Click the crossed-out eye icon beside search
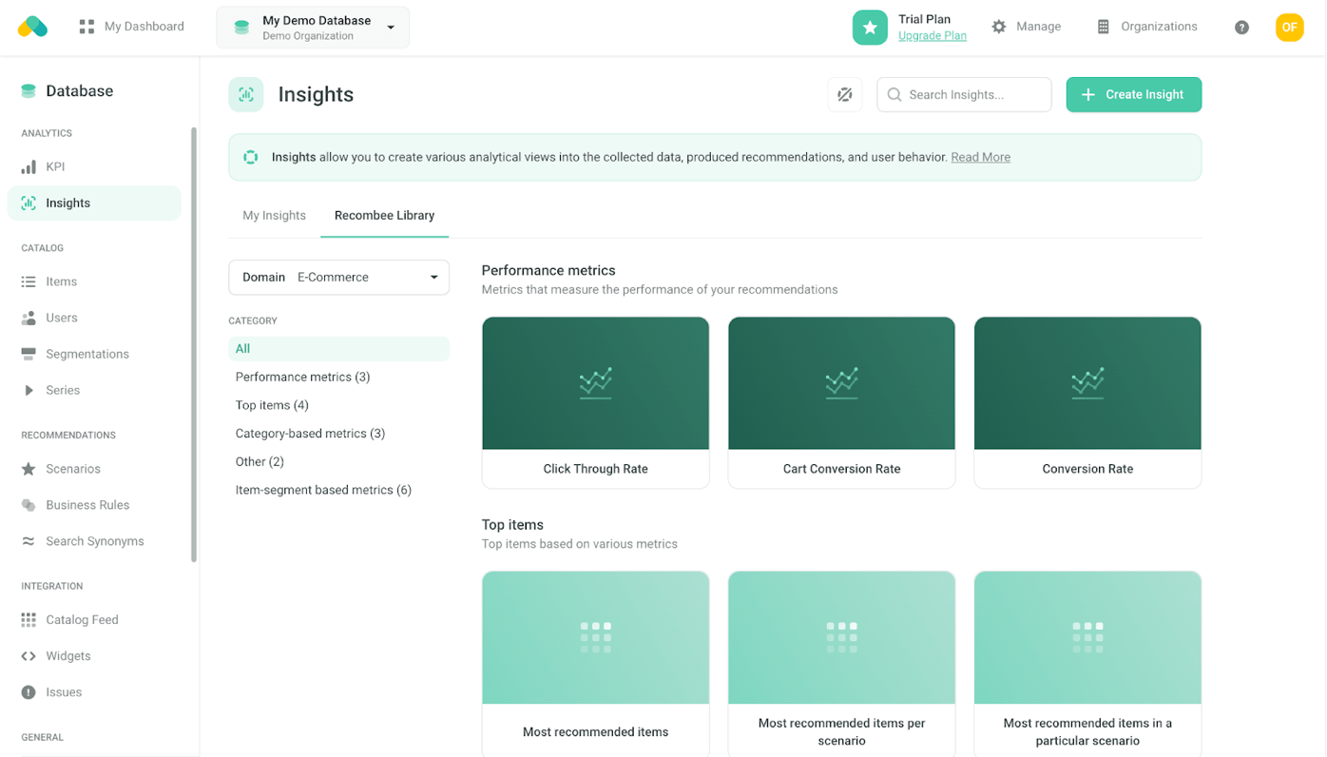This screenshot has width=1327, height=757. pyautogui.click(x=844, y=95)
